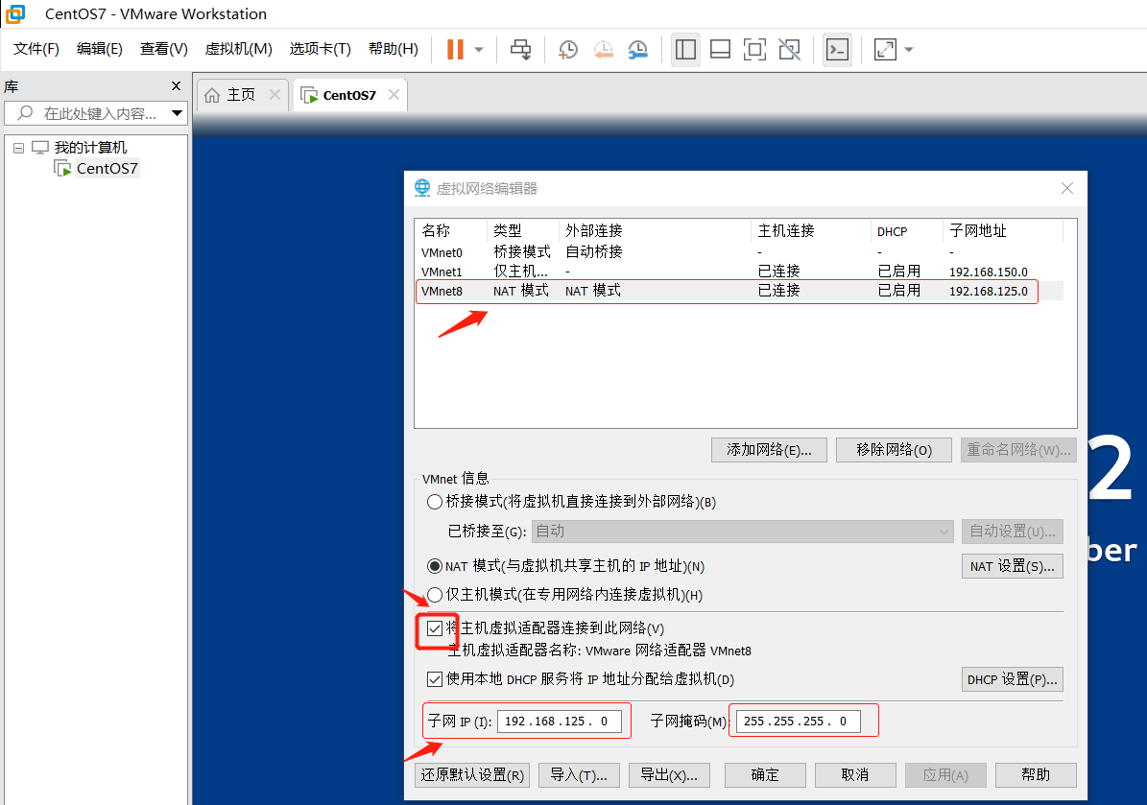Enter full screen mode
This screenshot has width=1147, height=805.
(x=754, y=49)
